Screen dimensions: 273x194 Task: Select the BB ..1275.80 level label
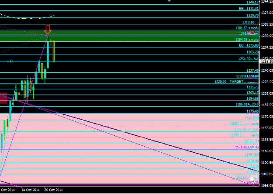tap(249, 45)
